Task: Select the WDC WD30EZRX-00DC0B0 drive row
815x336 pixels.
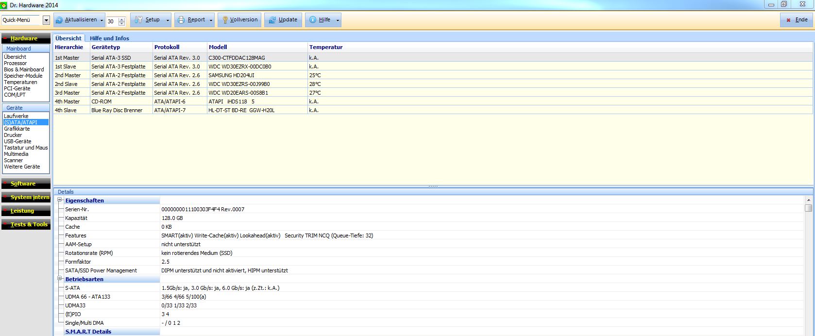Action: click(433, 67)
